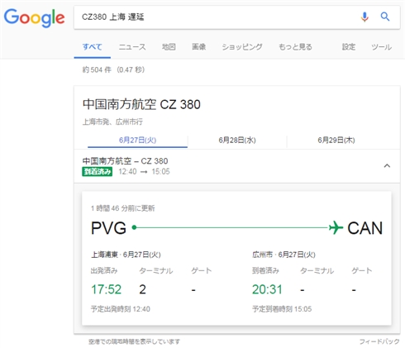The height and width of the screenshot is (348, 405).
Task: Click the green airplane icon
Action: [336, 227]
